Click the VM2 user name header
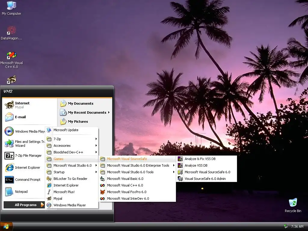This screenshot has height=231, width=308. [x=8, y=91]
